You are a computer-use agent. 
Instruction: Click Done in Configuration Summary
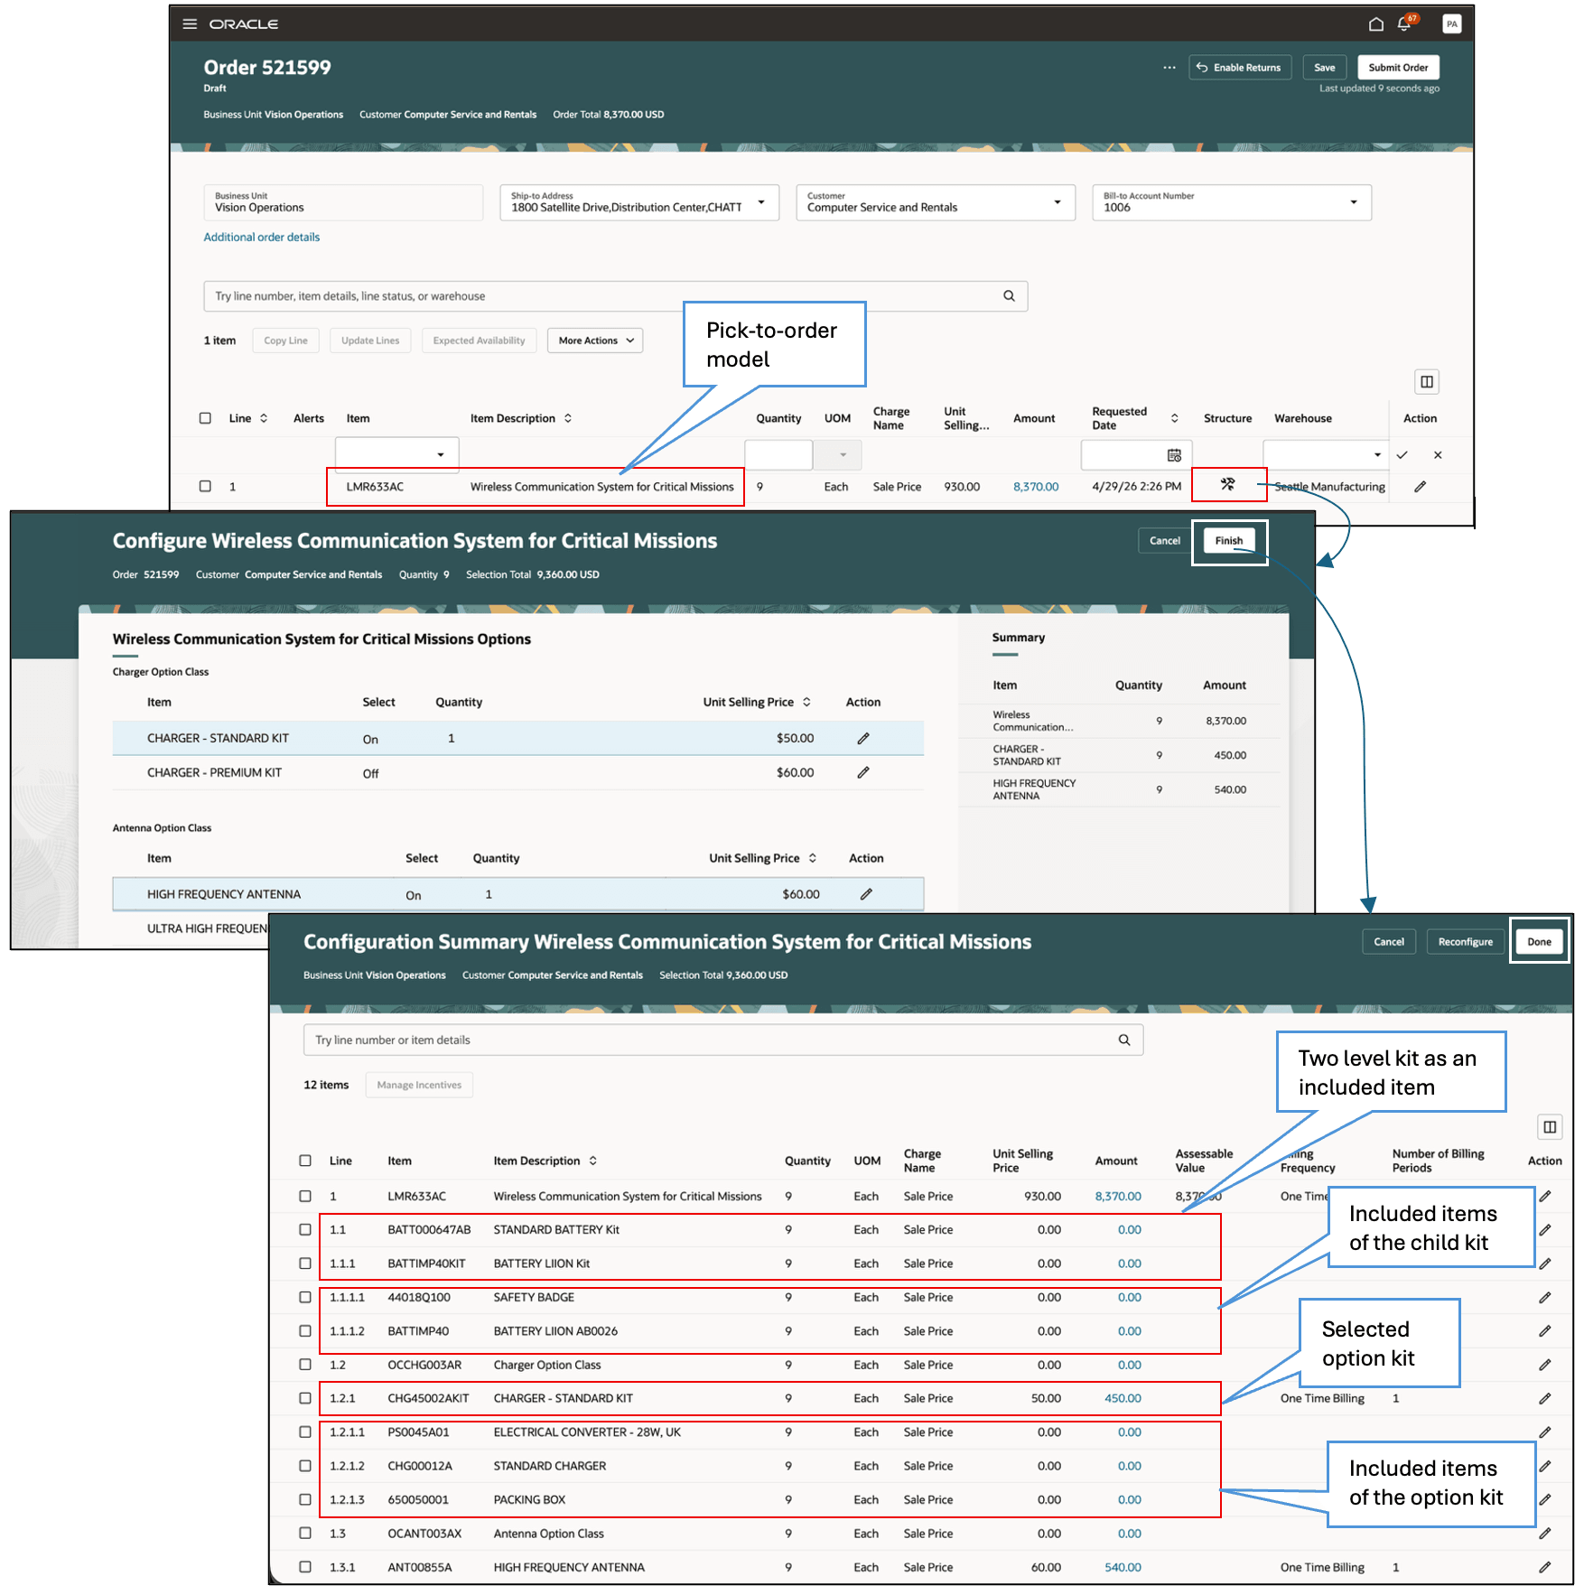tap(1539, 942)
